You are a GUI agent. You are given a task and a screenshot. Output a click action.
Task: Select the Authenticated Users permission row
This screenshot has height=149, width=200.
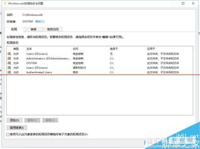click(100, 72)
